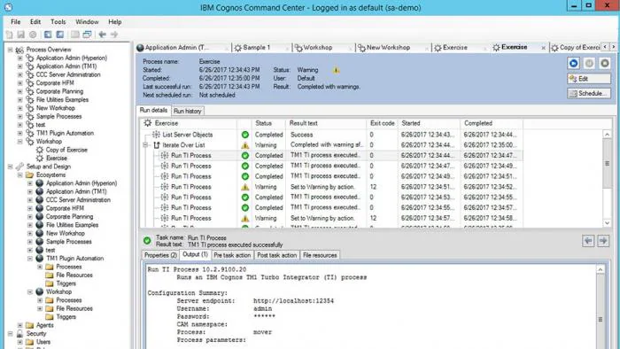Select Sample Processes in Process Overview
Screen dimensions: 620x349
coord(59,117)
